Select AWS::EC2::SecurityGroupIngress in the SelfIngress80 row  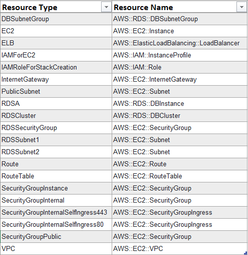180,225
